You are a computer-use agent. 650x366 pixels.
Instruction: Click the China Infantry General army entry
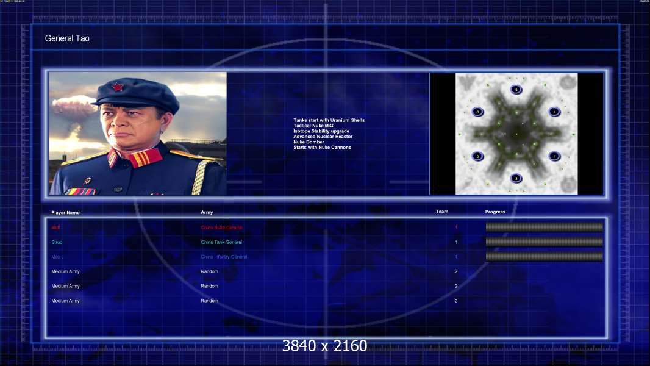click(x=224, y=257)
